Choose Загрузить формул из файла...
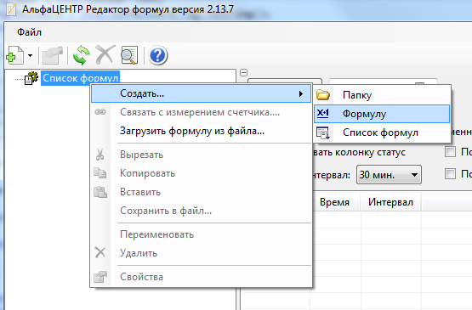Image resolution: width=472 pixels, height=310 pixels. tap(201, 131)
